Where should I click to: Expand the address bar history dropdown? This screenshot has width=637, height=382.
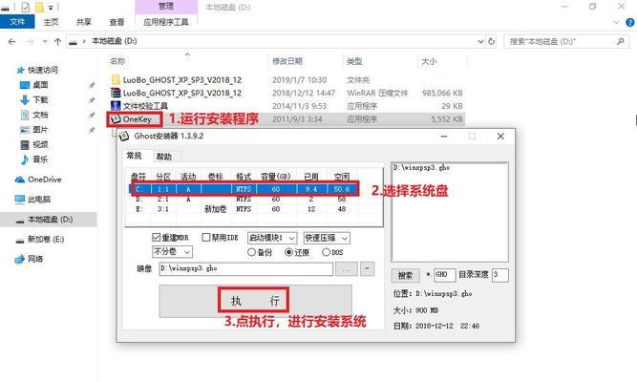tap(480, 41)
